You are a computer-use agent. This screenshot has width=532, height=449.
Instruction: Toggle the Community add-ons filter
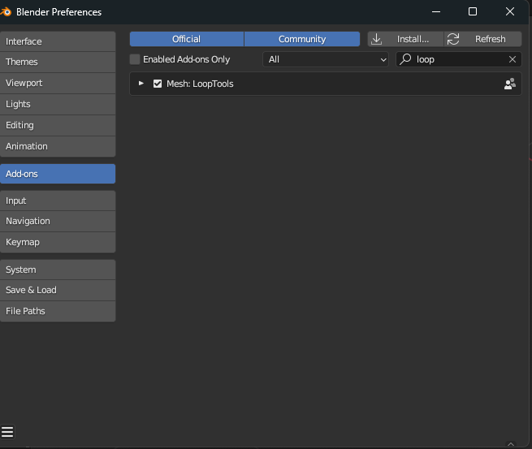302,39
